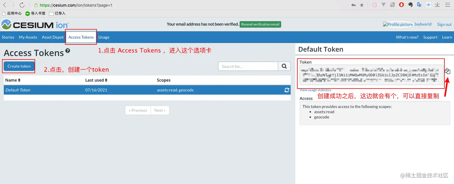
Task: Click the email not verified message
Action: pos(203,24)
